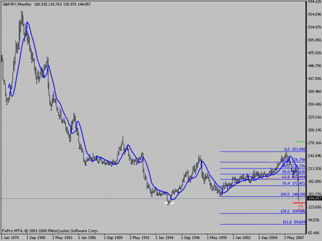This screenshot has height=241, width=322.
Task: Click the 358.436 price axis label
Action: click(x=315, y=104)
